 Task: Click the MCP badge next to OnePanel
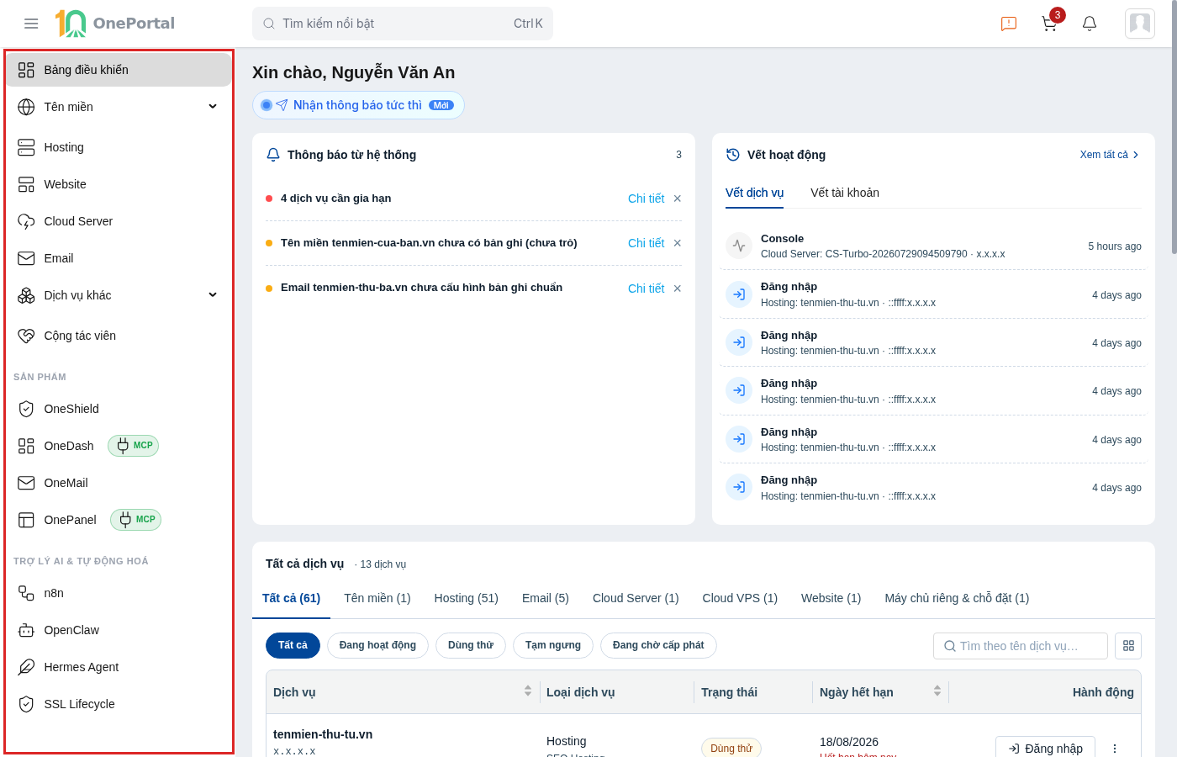[x=135, y=520]
